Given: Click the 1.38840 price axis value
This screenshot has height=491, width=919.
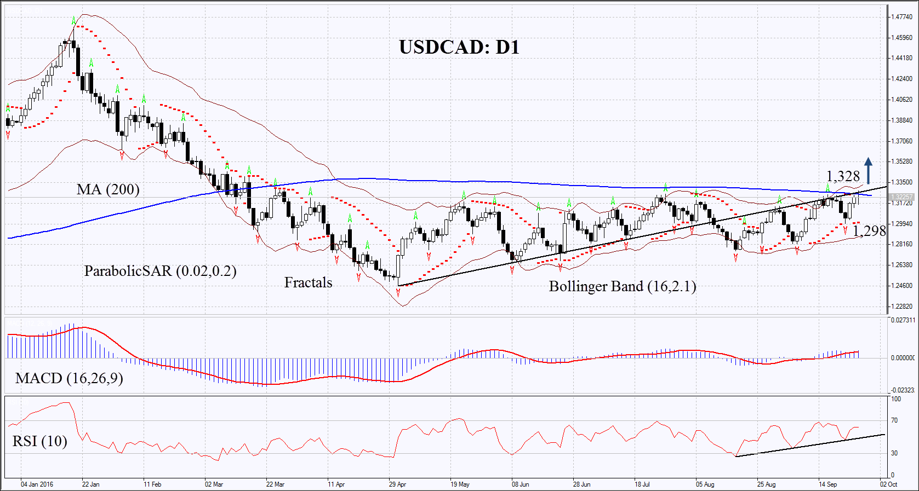Looking at the screenshot, I should pyautogui.click(x=902, y=120).
